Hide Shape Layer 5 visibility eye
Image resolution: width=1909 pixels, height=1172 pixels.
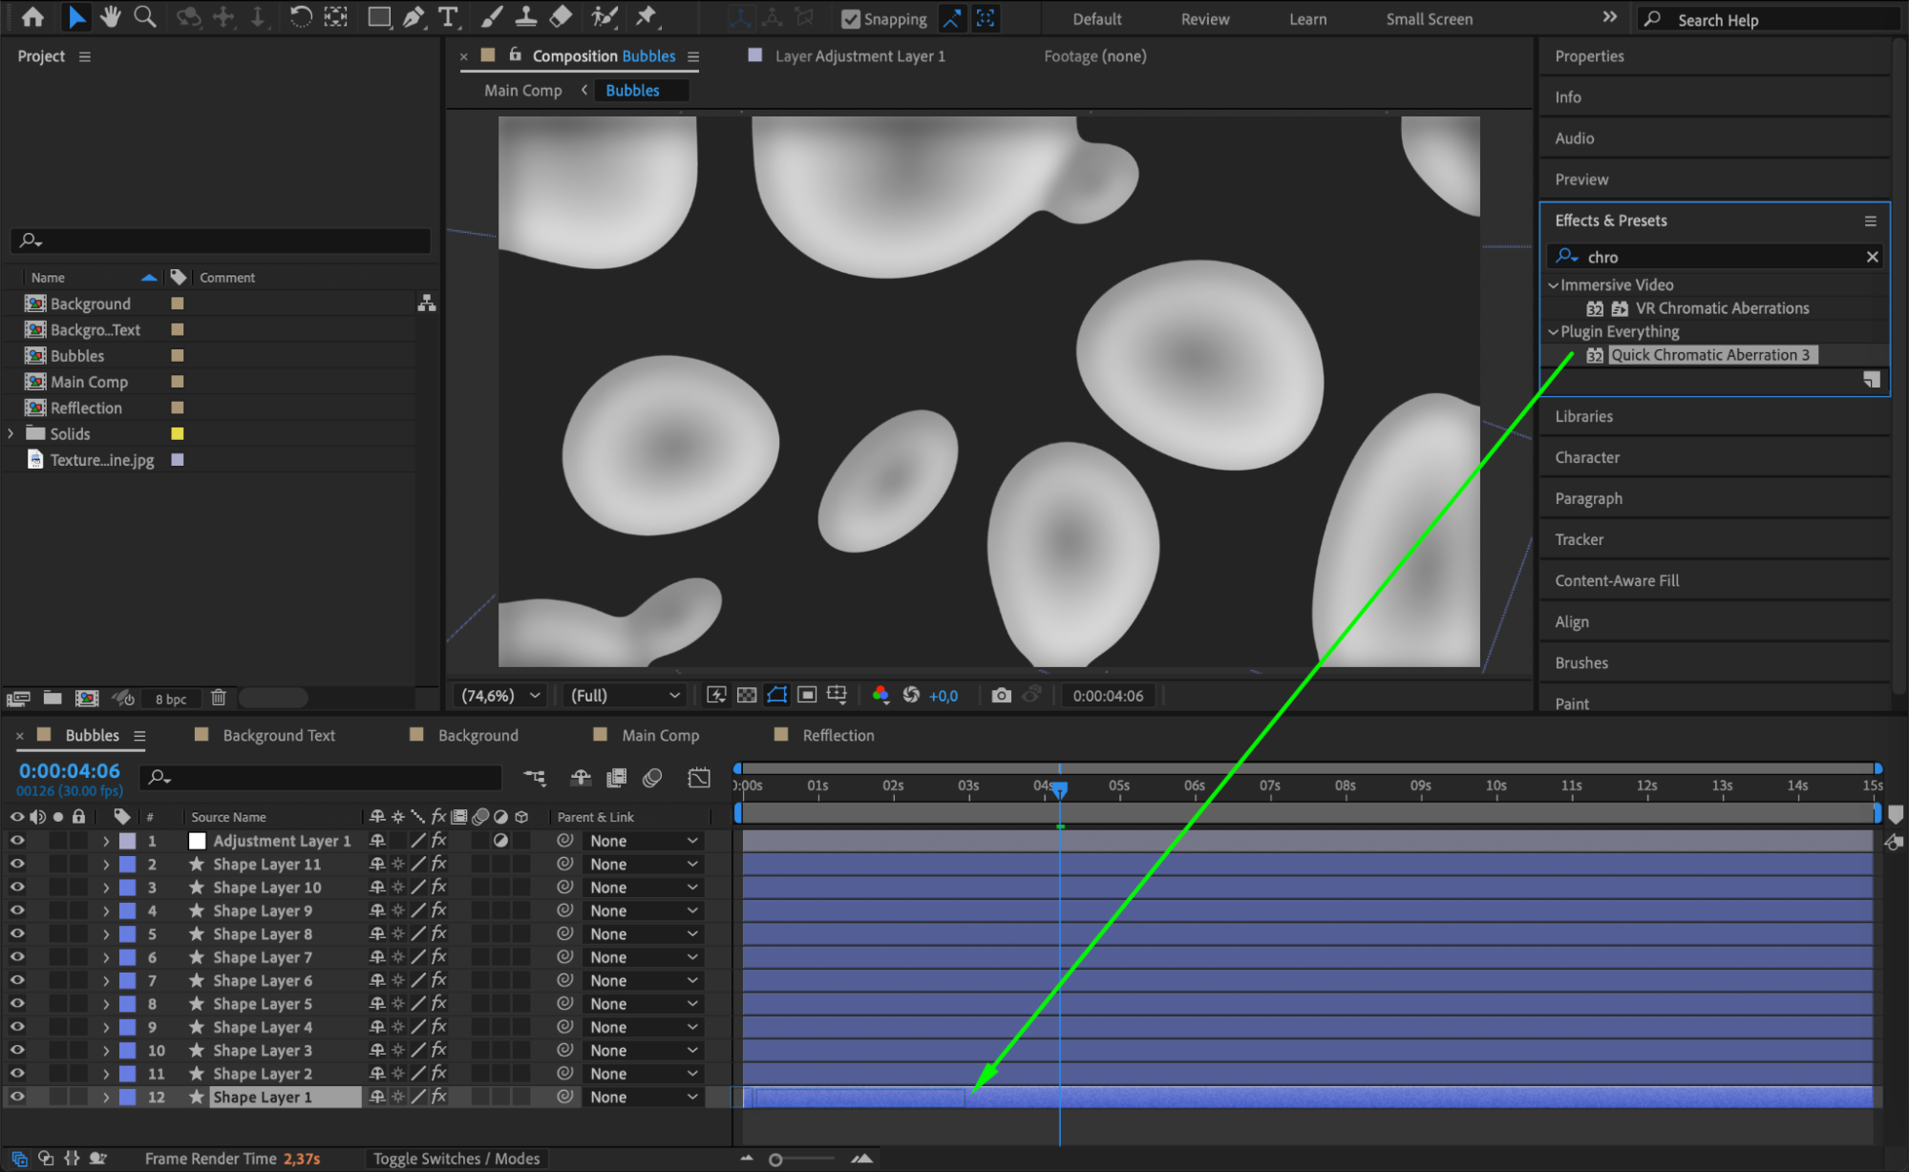point(17,1003)
